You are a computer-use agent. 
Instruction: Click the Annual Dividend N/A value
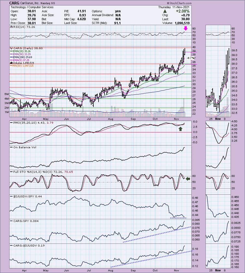tap(118, 15)
